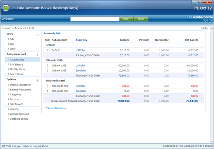
Task: Collapse the Entry section chevron
Action: point(37,35)
